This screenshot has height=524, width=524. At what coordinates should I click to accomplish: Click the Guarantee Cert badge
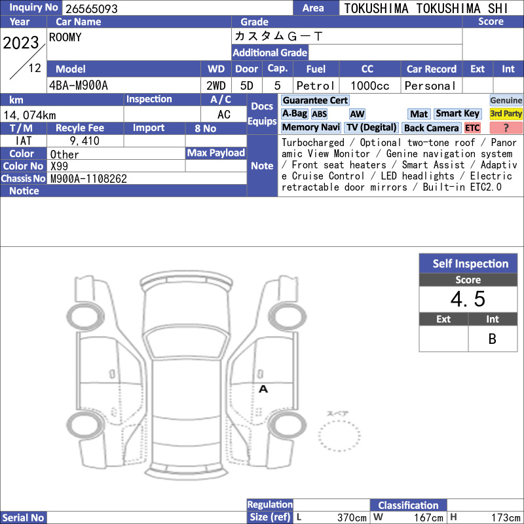(x=315, y=100)
